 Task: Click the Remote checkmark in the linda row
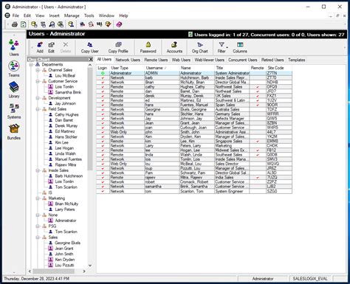point(258,155)
